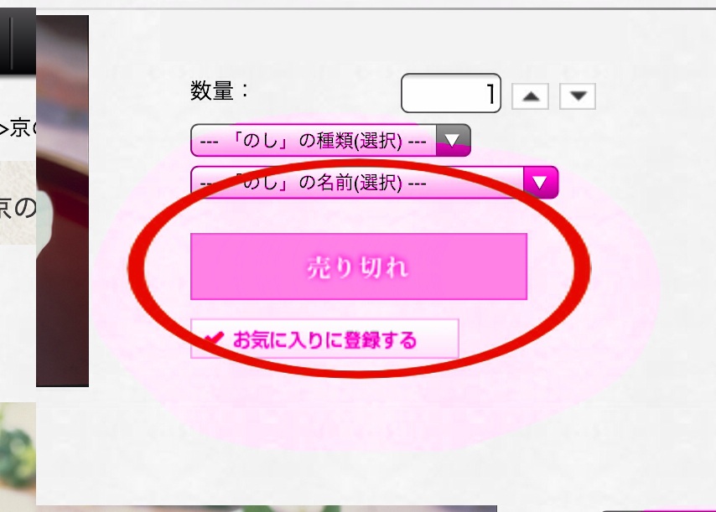716x512 pixels.
Task: Click the 売り切れ sold-out button
Action: pyautogui.click(x=359, y=266)
